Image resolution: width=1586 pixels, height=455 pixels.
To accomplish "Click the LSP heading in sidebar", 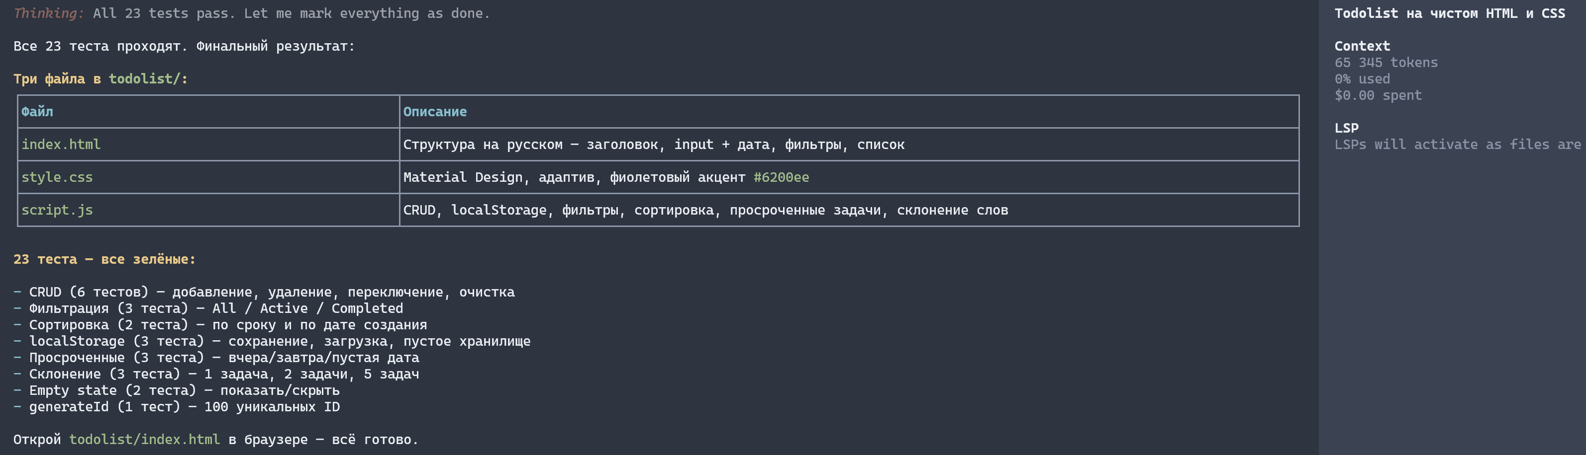I will point(1346,128).
